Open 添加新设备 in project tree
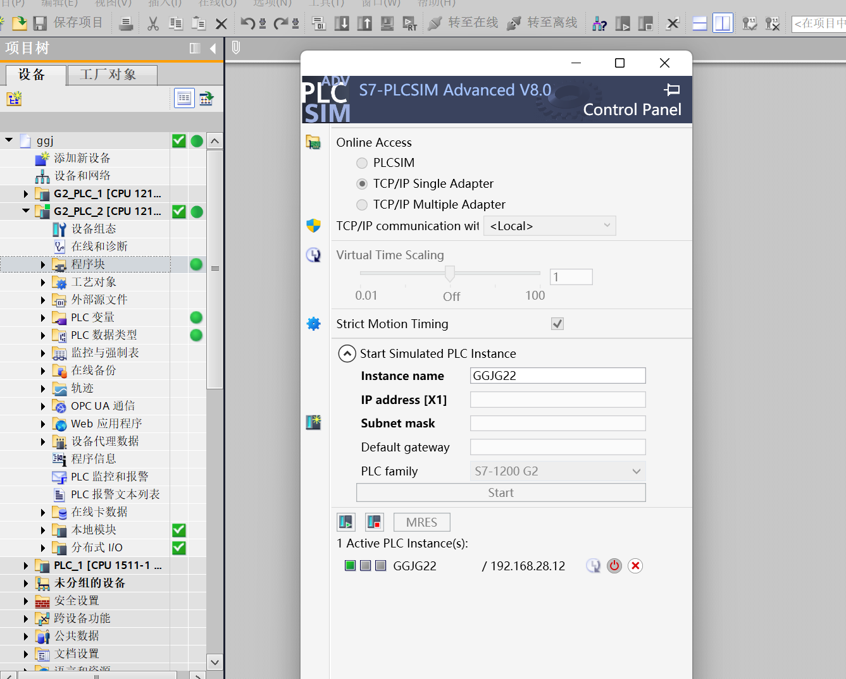Viewport: 846px width, 679px height. (82, 158)
